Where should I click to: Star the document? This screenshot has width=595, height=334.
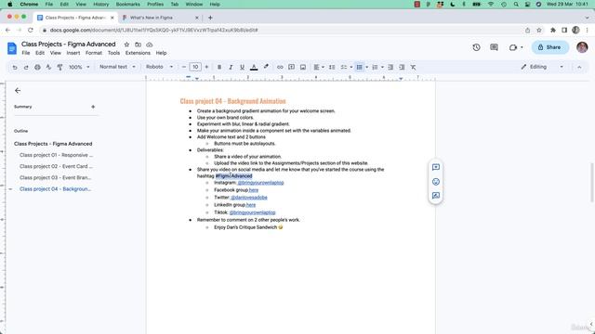click(126, 45)
